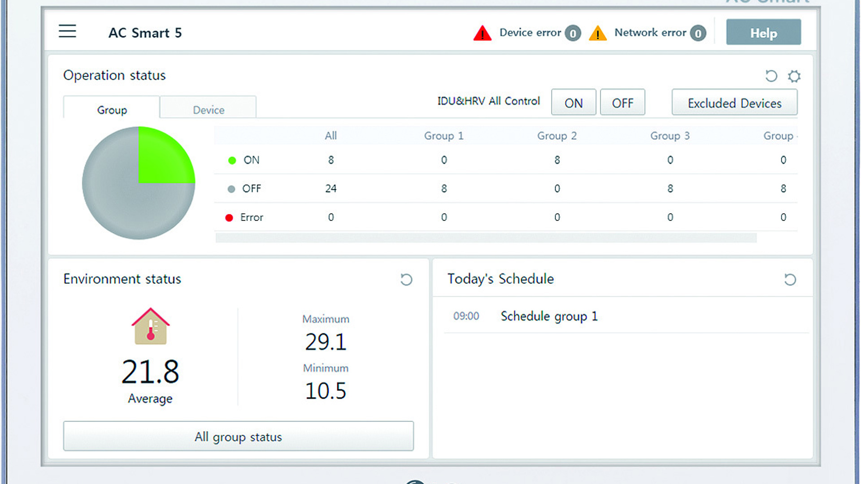Click the house thermometer temperature icon
861x484 pixels.
click(x=151, y=326)
